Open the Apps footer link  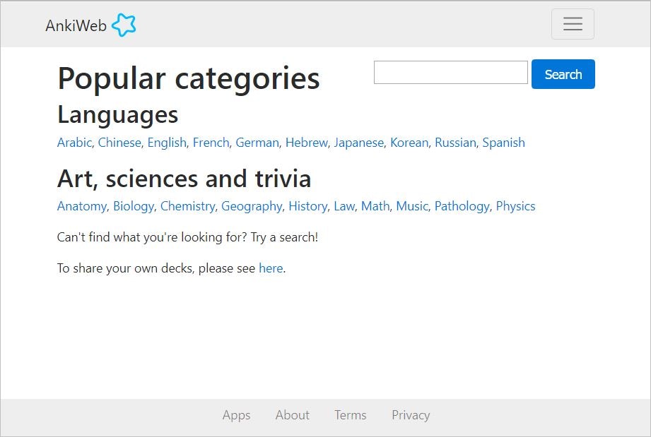(236, 415)
